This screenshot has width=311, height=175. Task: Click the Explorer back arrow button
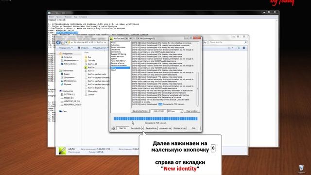58,42
